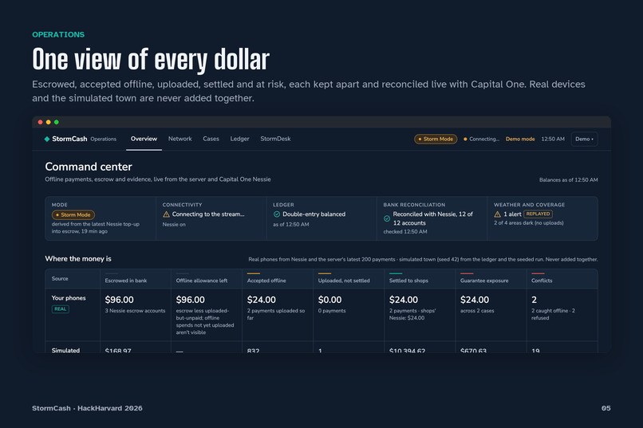Click 'Connecting to the stream...' status

pos(208,214)
